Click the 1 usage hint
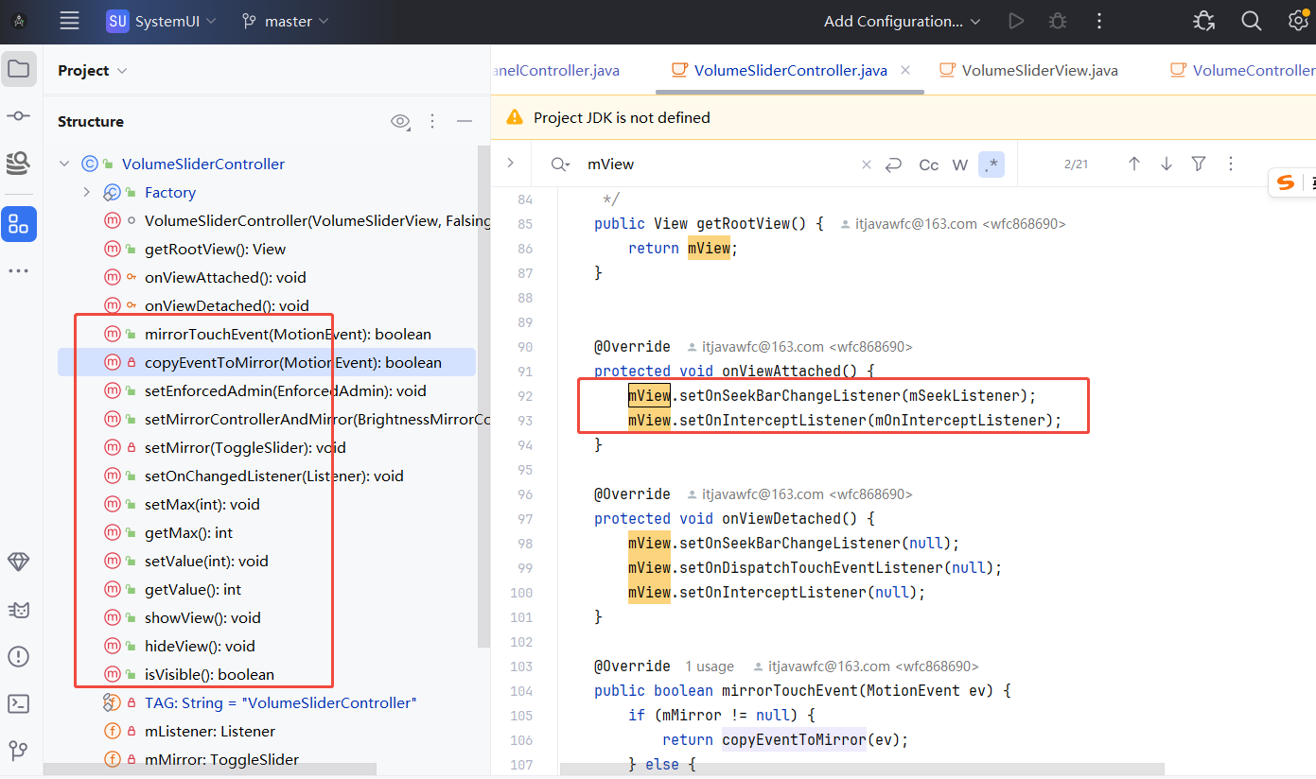Screen dimensions: 1316x779 [x=710, y=666]
